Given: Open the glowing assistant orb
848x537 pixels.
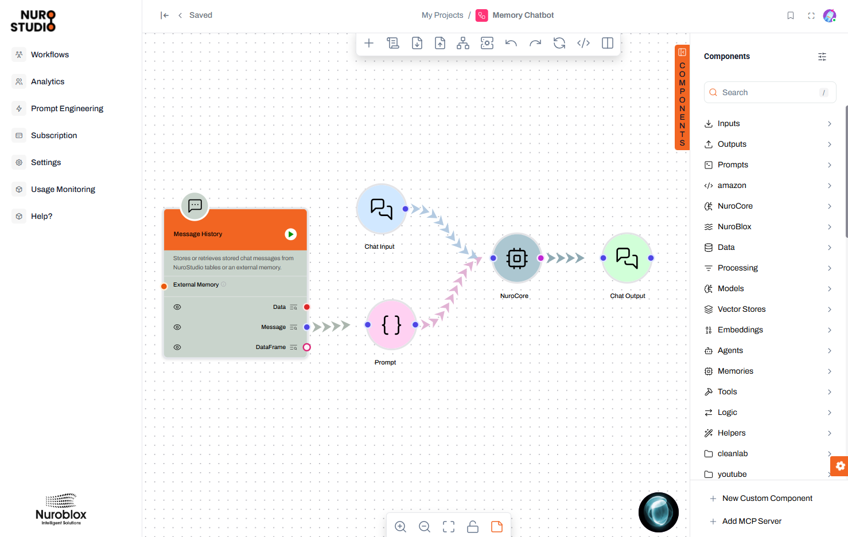Looking at the screenshot, I should tap(659, 512).
